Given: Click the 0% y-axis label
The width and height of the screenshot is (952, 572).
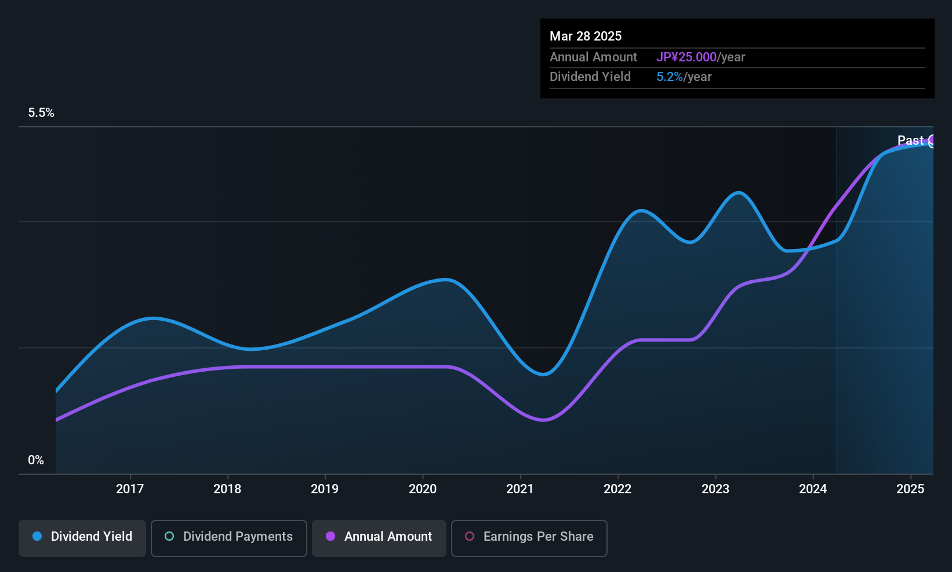Looking at the screenshot, I should [36, 460].
